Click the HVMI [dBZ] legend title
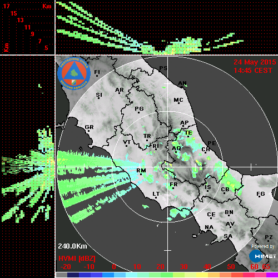This screenshot has width=278, height=278. coord(77,259)
